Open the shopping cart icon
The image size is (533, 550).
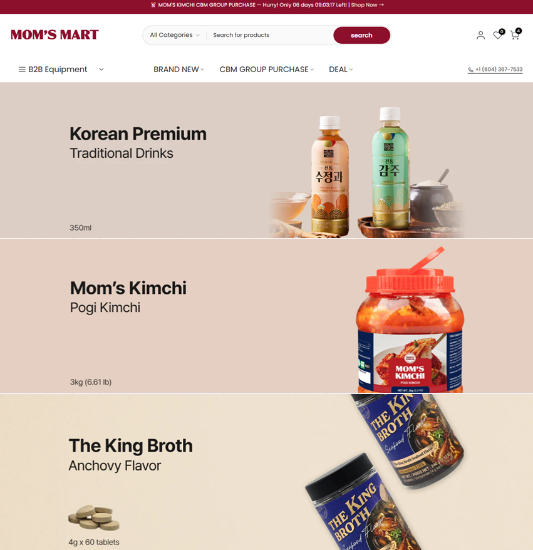(x=515, y=34)
